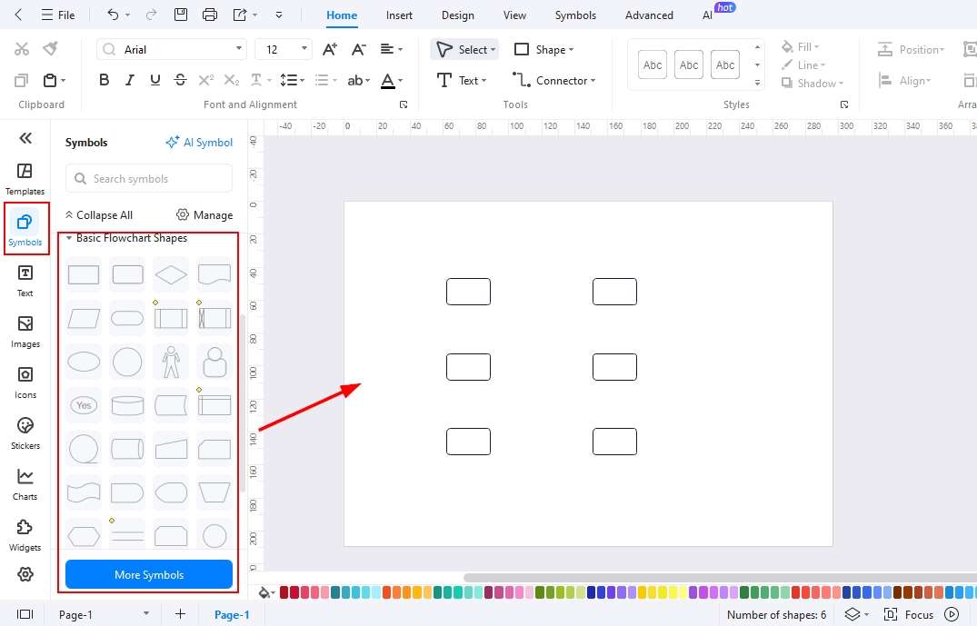Select the Symbols panel icon

(25, 228)
